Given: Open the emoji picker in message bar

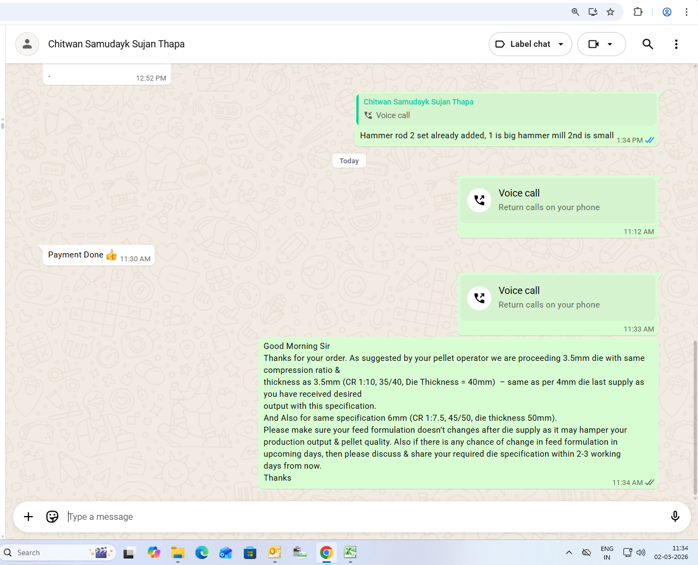Looking at the screenshot, I should point(52,517).
